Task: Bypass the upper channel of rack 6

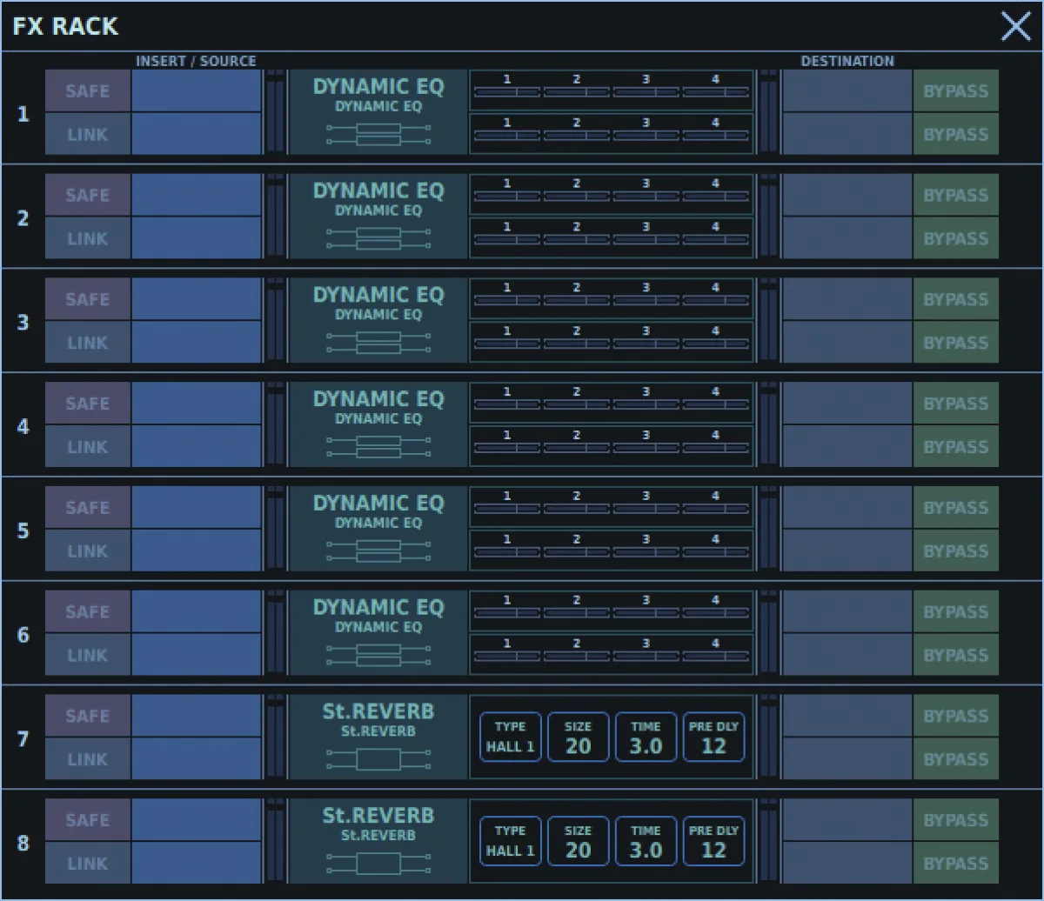Action: click(955, 611)
